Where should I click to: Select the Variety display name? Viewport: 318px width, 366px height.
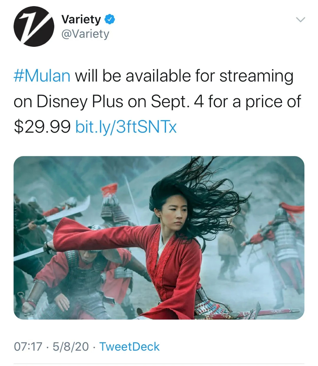[x=81, y=19]
